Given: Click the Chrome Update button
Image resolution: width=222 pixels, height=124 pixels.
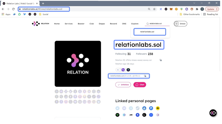Looking at the screenshot, I should [x=212, y=9].
